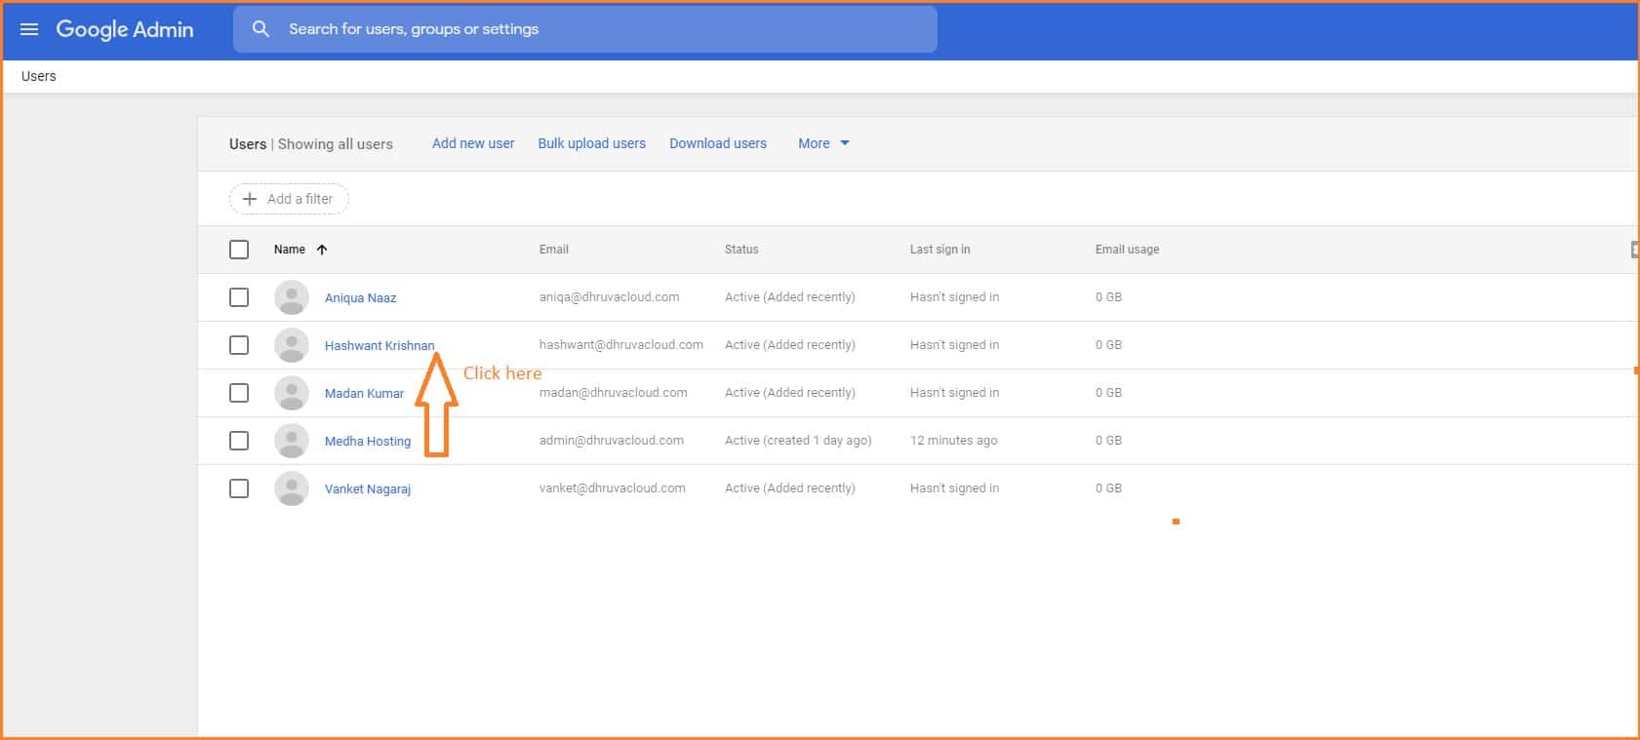Click Medha Hosting's avatar icon
The image size is (1640, 740).
pos(291,441)
